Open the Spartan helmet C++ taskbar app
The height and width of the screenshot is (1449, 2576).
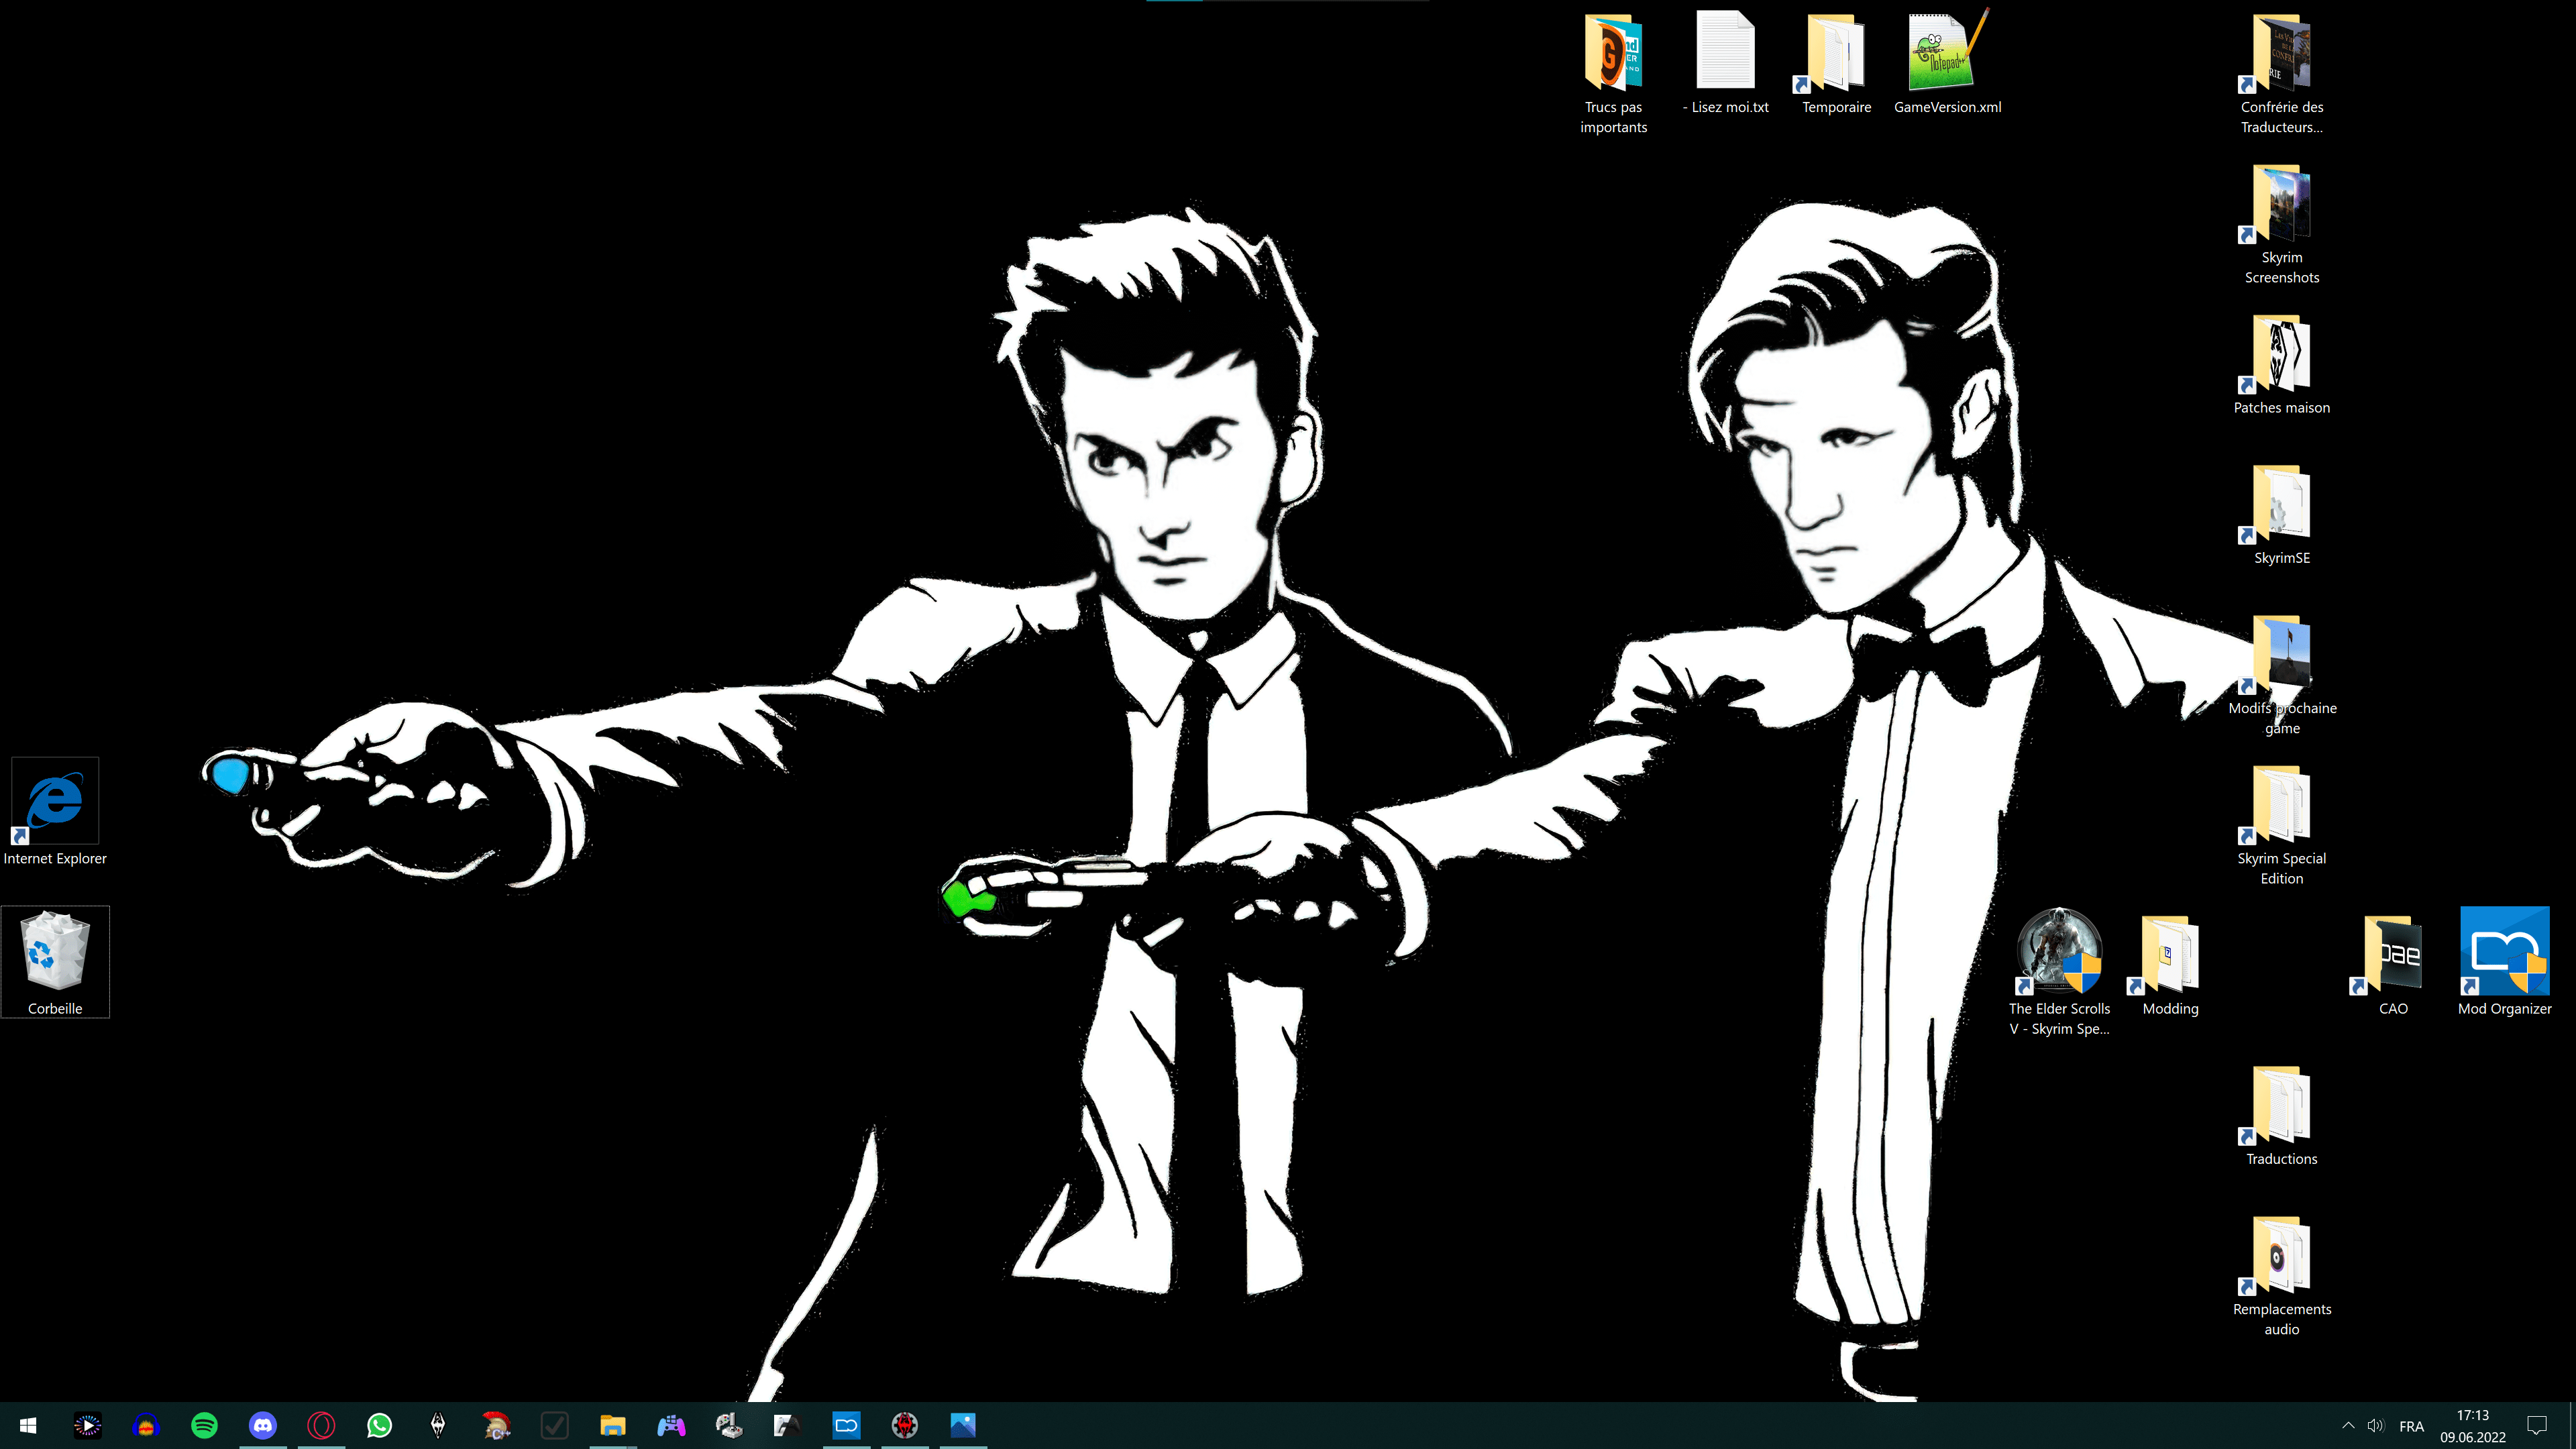tap(496, 1425)
